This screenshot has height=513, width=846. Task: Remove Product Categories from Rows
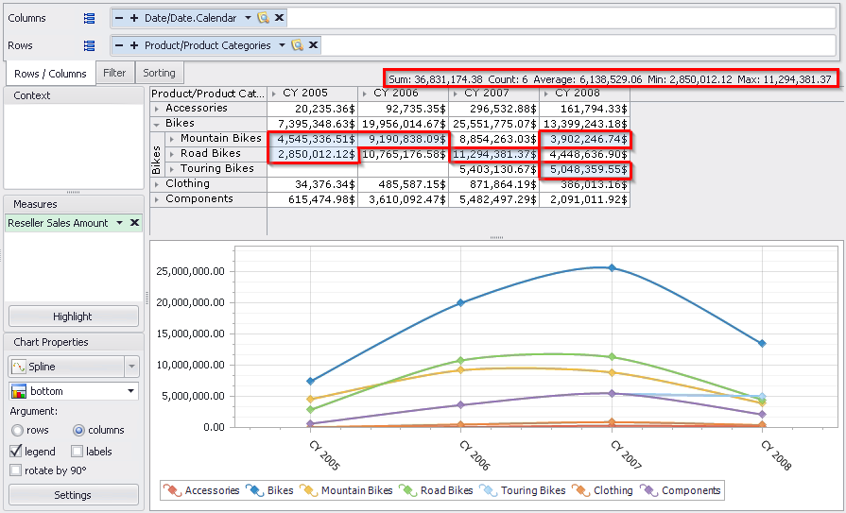[313, 45]
